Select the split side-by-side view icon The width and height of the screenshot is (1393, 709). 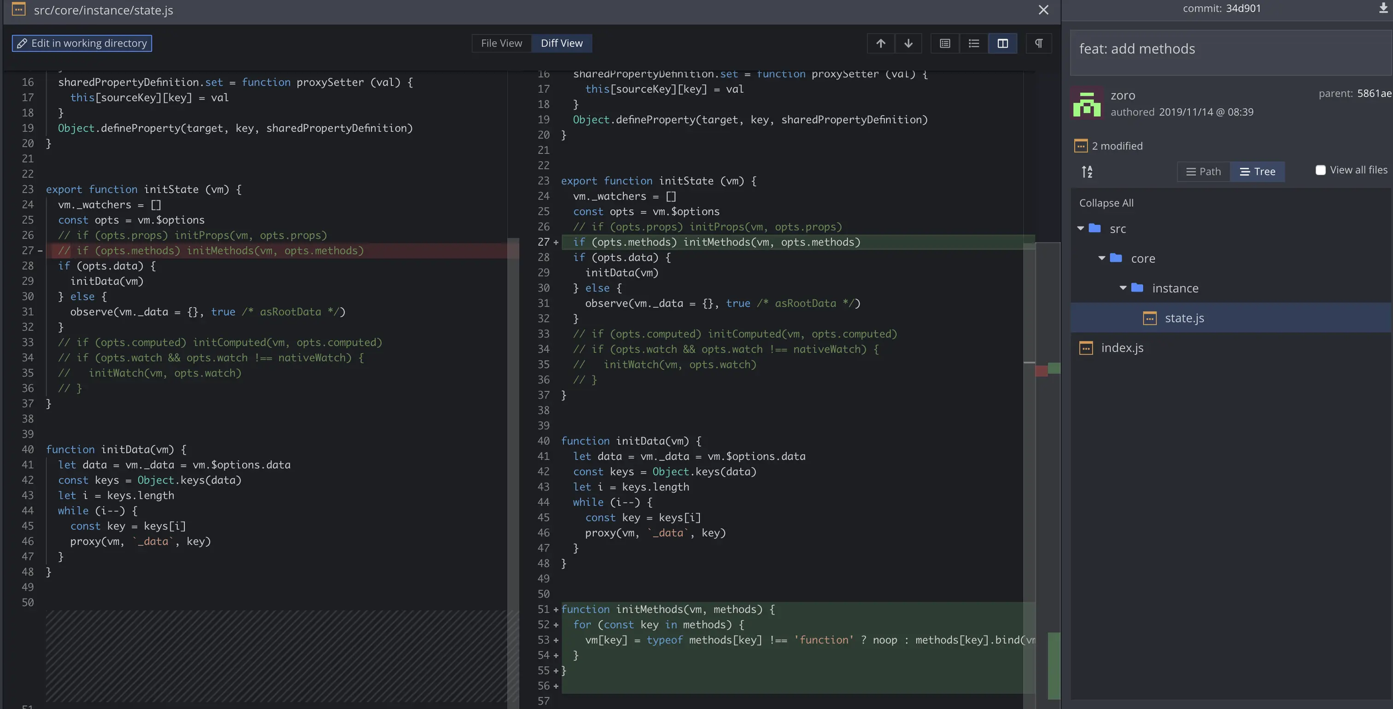pos(1002,43)
